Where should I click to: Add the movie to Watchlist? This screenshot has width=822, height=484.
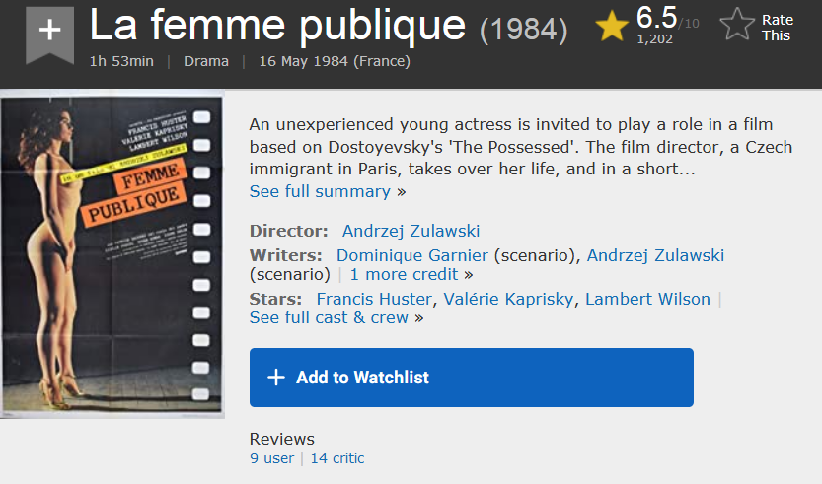click(472, 378)
